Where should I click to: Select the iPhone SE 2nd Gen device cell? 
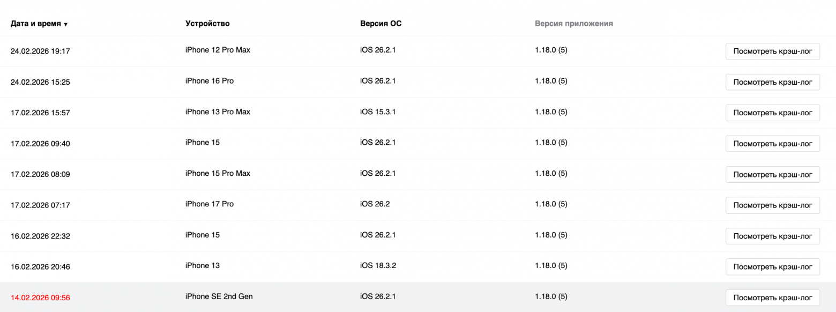(219, 296)
